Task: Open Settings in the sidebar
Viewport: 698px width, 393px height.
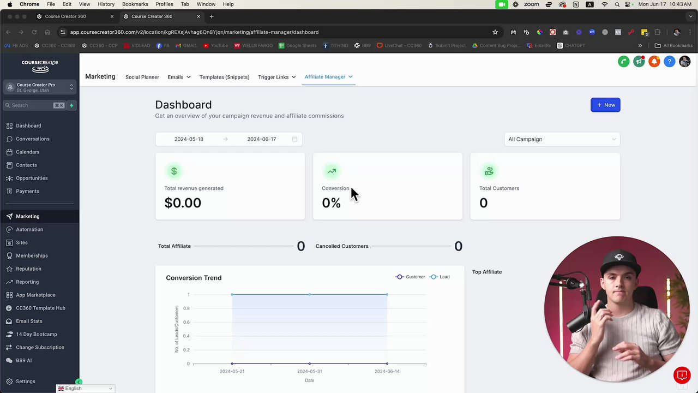Action: click(25, 382)
